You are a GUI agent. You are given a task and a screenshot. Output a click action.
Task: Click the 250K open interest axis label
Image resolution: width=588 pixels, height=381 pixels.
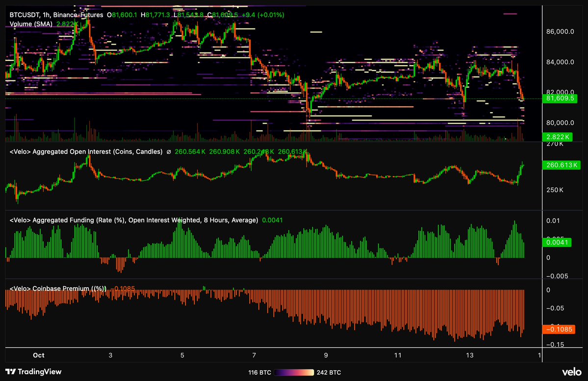(555, 190)
